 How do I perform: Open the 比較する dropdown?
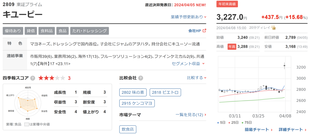pyautogui.click(x=197, y=78)
